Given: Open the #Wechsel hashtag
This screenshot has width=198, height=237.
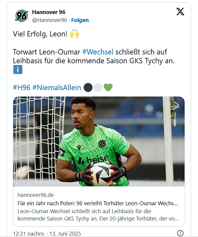Looking at the screenshot, I should [98, 52].
